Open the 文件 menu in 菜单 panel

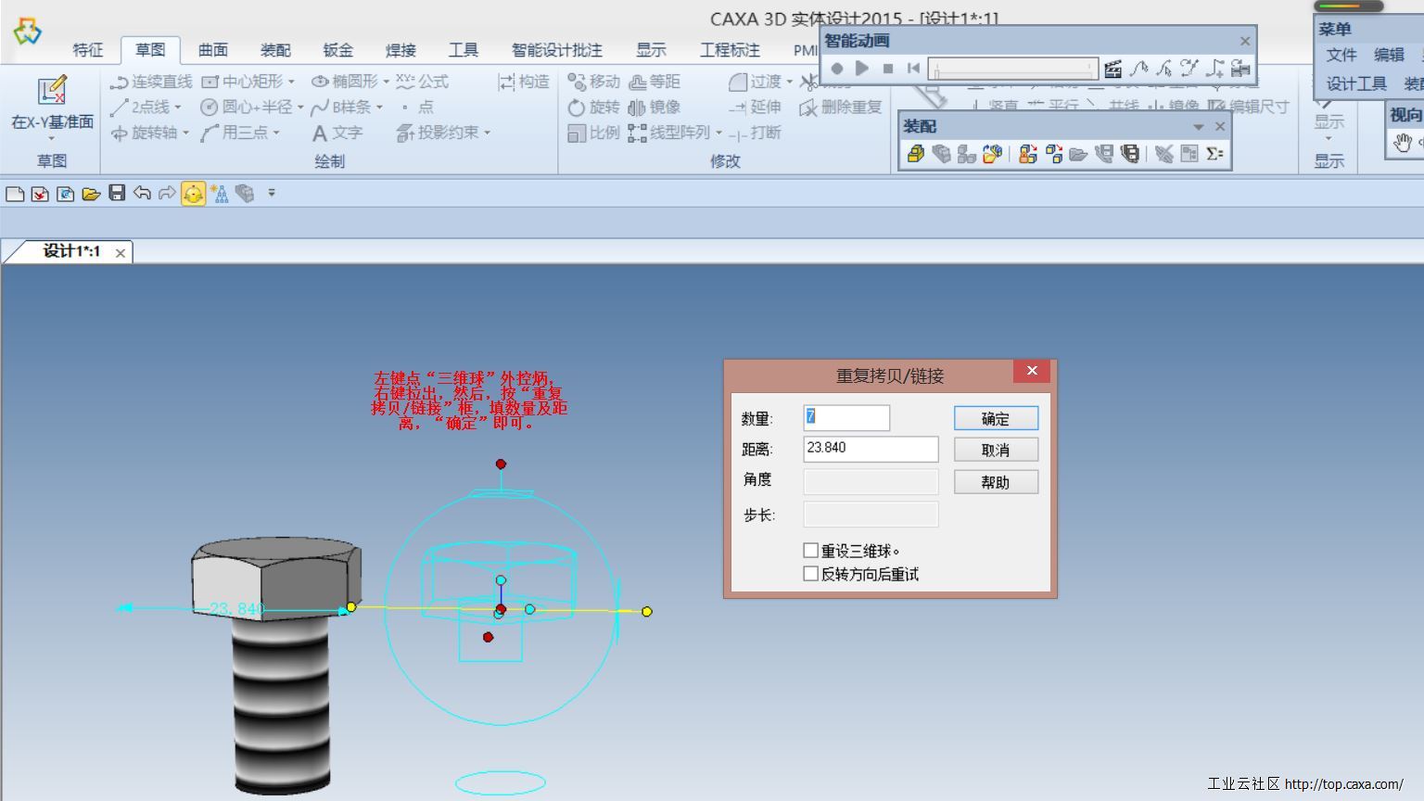click(1341, 56)
